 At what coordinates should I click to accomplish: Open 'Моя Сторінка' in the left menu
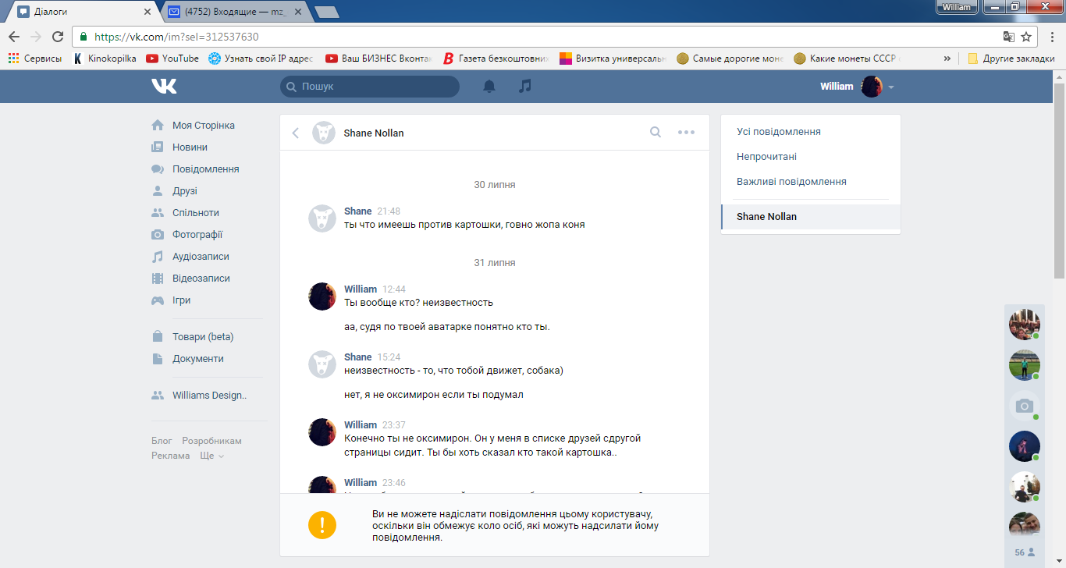click(x=203, y=126)
